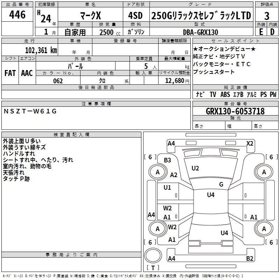Click the エアB equipment entry
The image size is (280, 280).
pos(238,94)
